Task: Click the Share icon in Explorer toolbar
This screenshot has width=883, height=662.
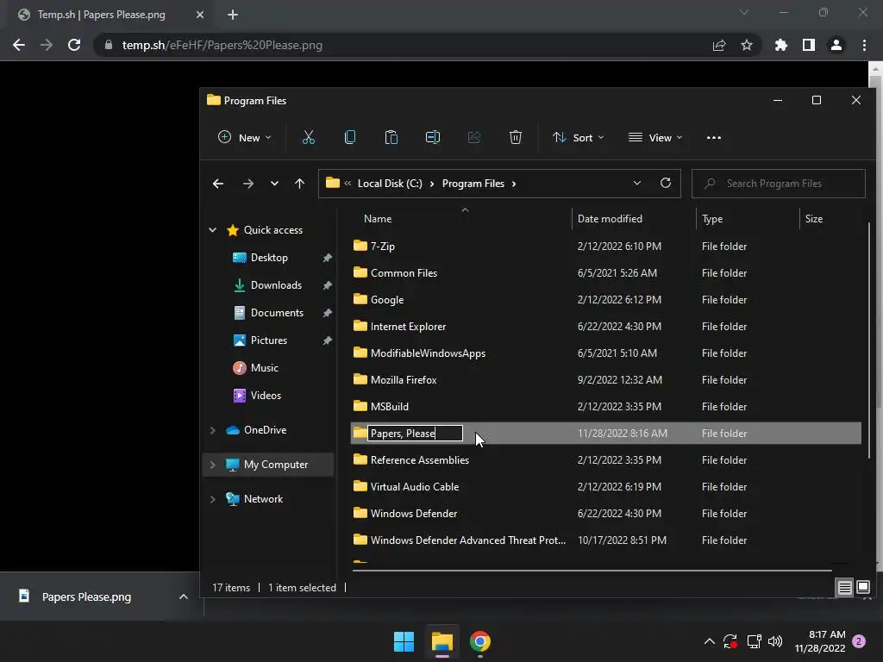Action: tap(474, 137)
